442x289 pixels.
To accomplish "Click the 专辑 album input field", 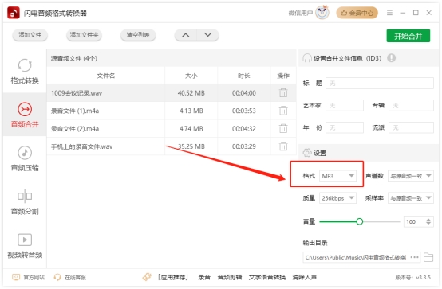I will pos(411,106).
